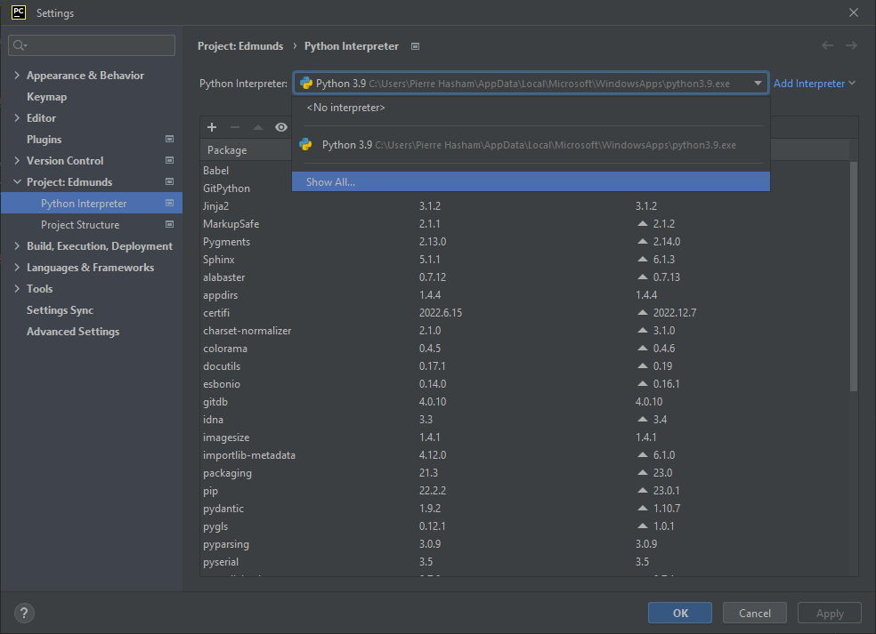Click project icon next to Project: Edmunds

pyautogui.click(x=170, y=181)
